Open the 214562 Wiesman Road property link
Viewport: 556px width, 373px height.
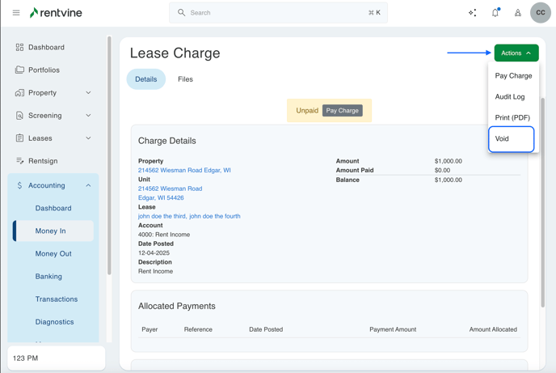184,171
